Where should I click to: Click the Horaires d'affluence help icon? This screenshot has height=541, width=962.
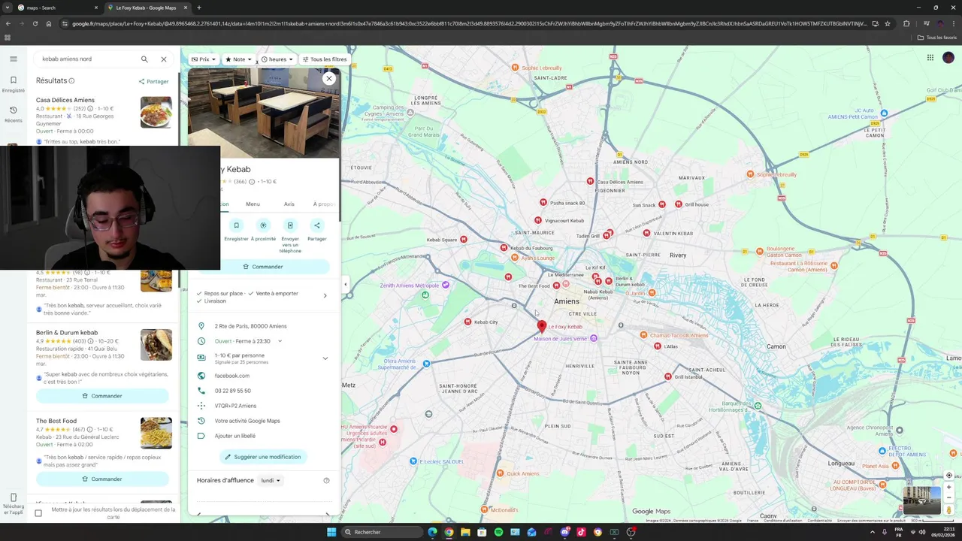point(326,480)
